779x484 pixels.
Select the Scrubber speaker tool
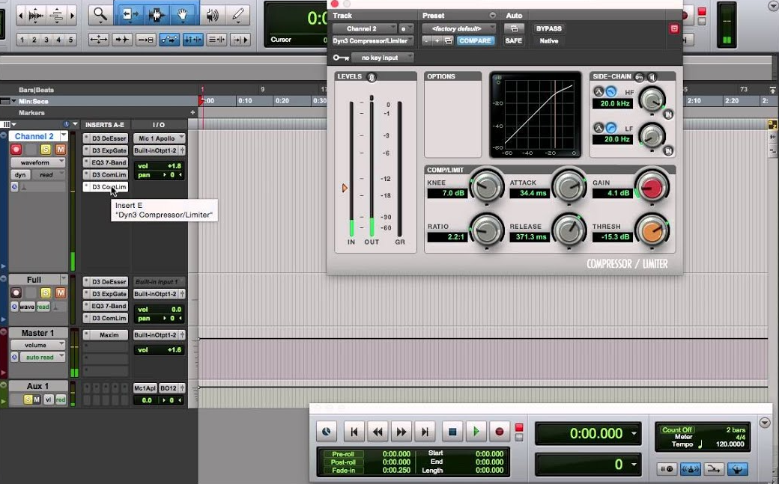[213, 15]
